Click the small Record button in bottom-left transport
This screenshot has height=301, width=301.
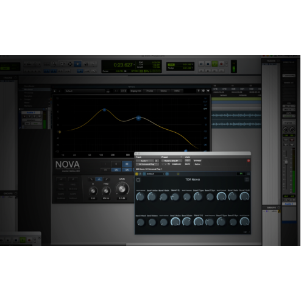point(29,240)
